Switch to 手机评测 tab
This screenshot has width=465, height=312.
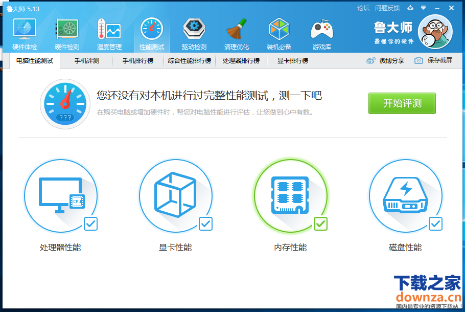click(86, 61)
